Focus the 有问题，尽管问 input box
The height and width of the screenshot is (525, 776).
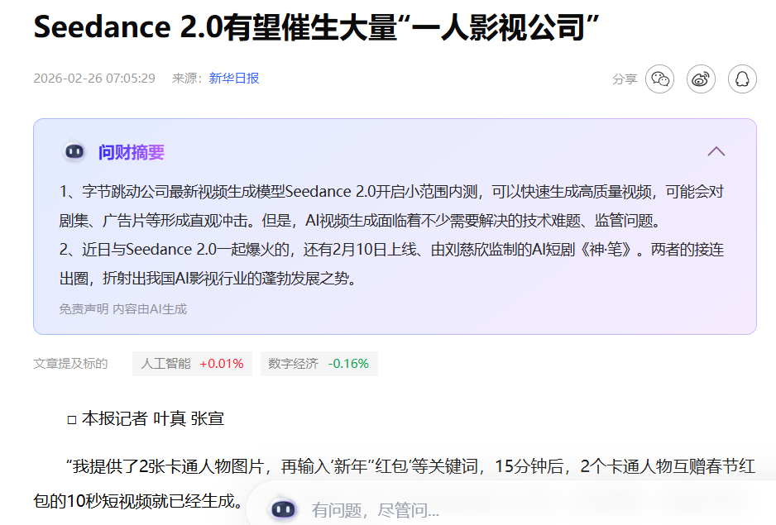[x=496, y=509]
